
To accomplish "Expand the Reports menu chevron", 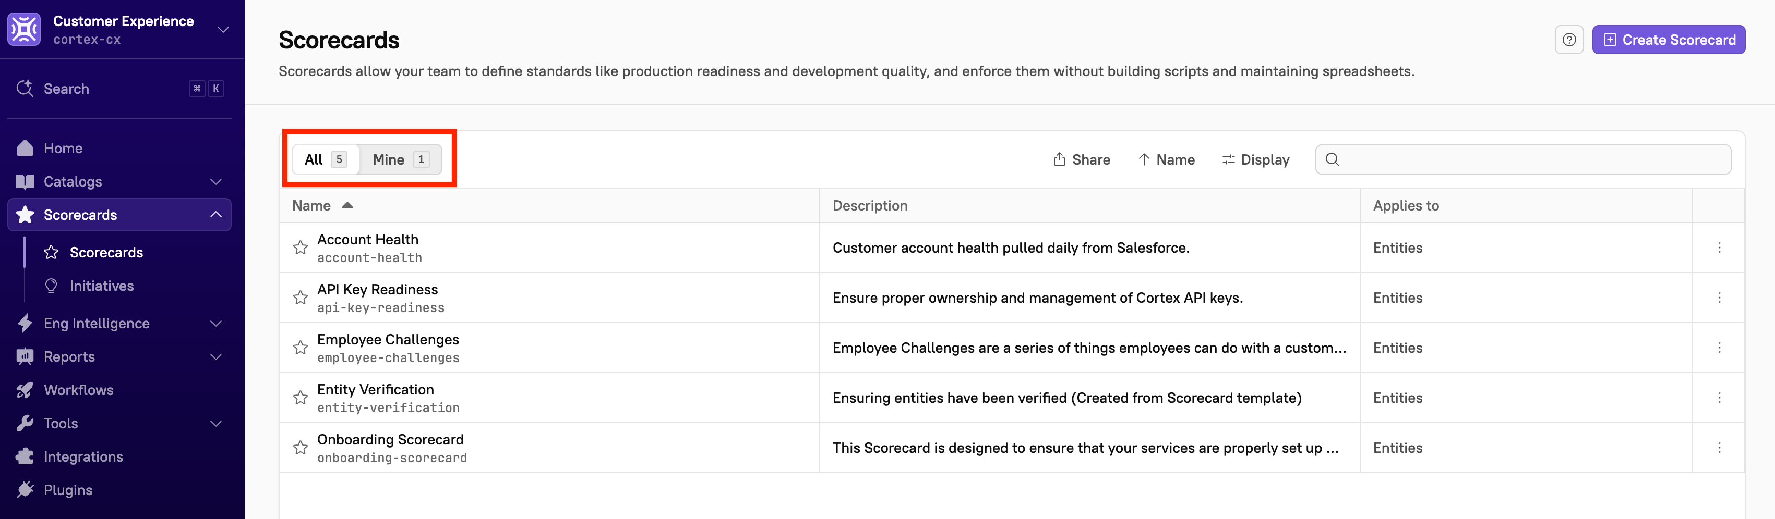I will [x=215, y=356].
